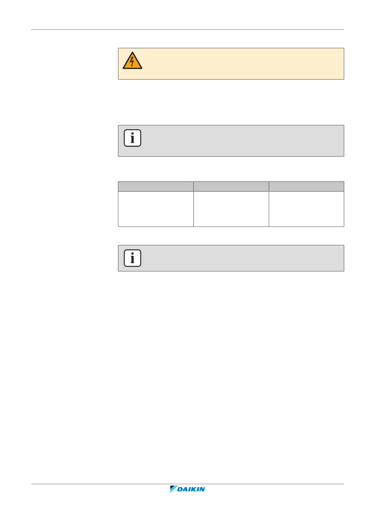Click the info icon in upper gray box
Screen dimensions: 365x517
pyautogui.click(x=132, y=138)
